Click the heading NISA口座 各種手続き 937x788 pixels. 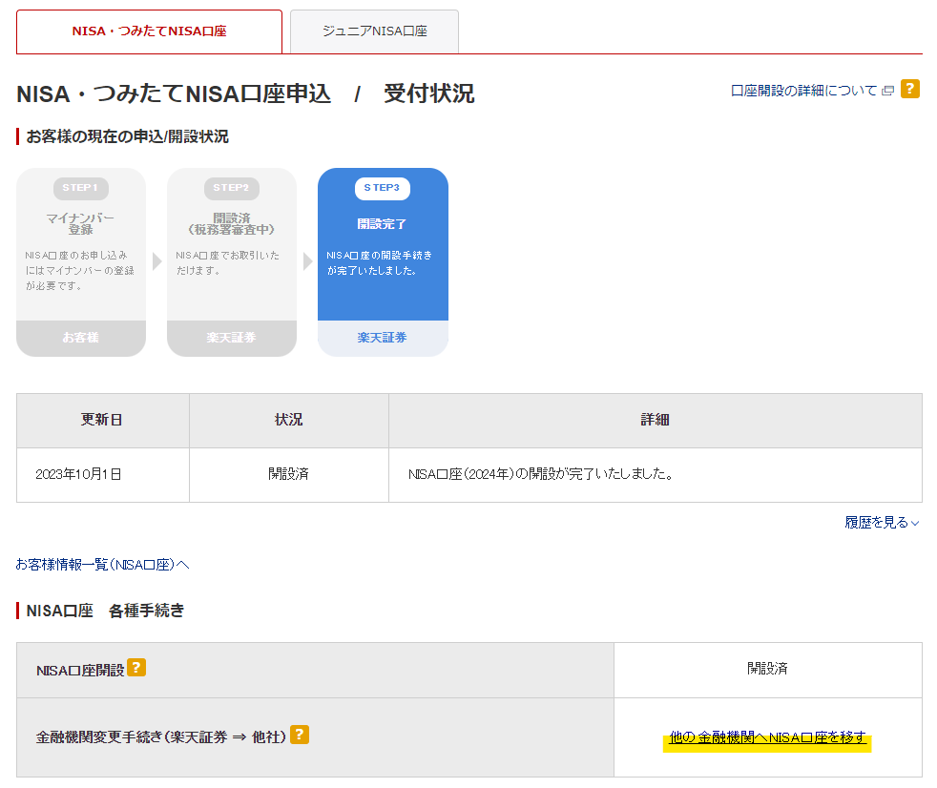105,611
